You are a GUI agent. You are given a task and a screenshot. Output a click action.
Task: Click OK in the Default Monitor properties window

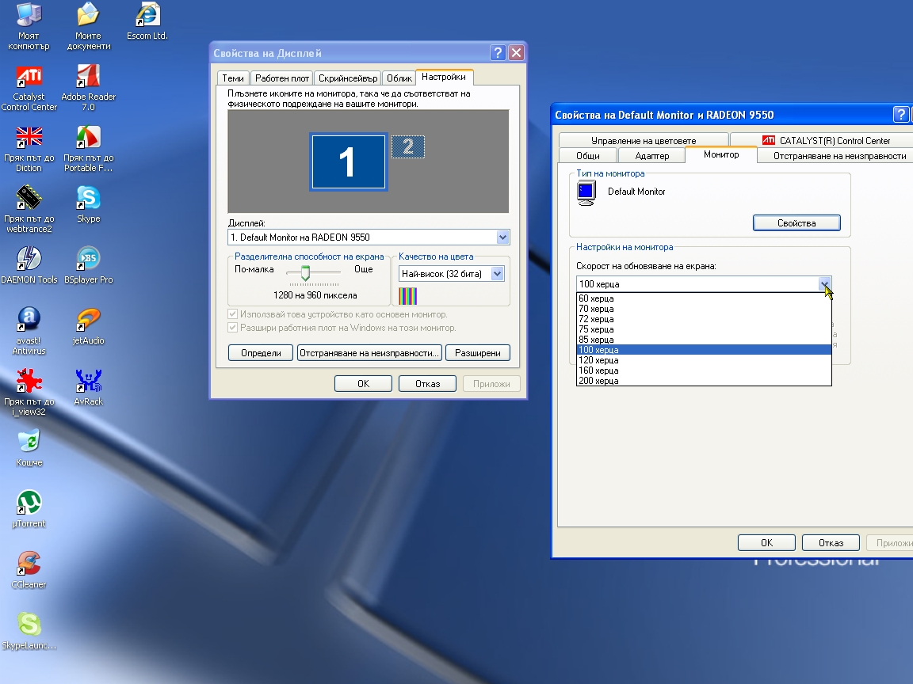(767, 542)
